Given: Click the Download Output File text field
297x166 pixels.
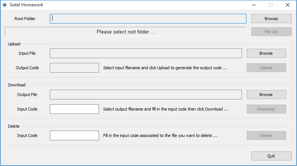Looking at the screenshot, I should (x=146, y=95).
